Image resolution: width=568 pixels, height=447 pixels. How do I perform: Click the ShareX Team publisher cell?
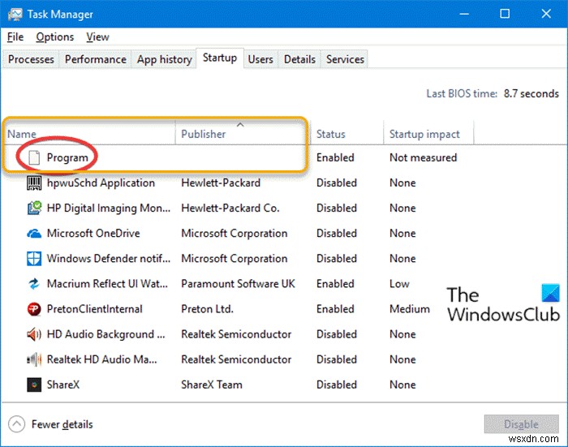coord(212,385)
